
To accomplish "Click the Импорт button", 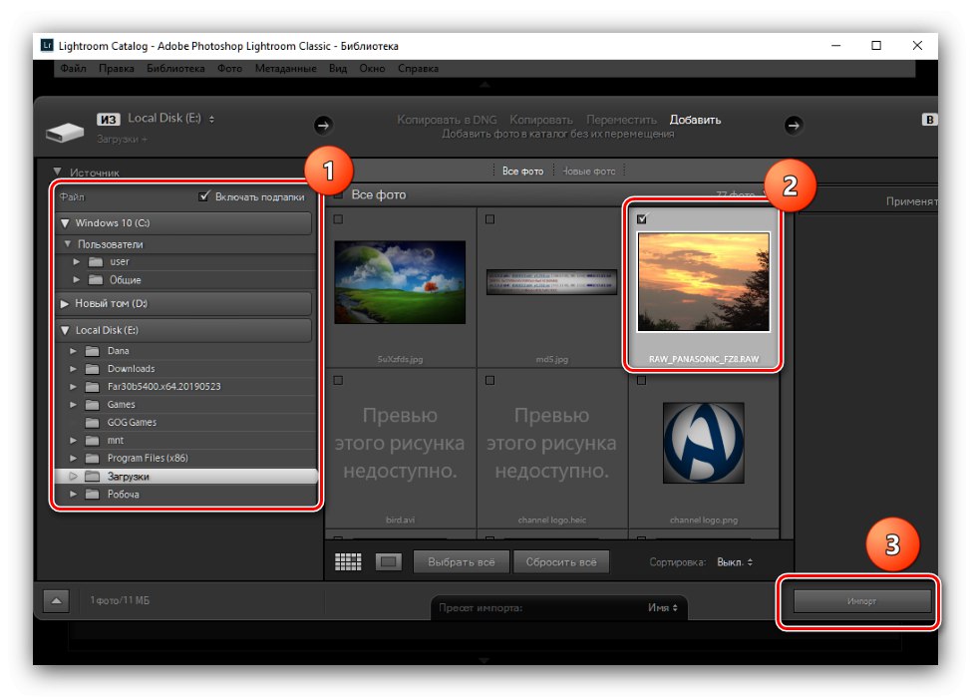I will [861, 600].
